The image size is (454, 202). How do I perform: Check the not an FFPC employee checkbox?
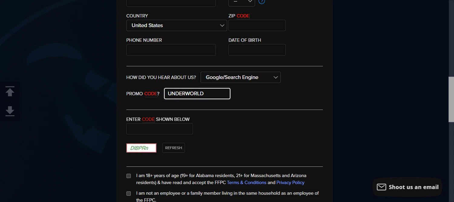pos(129,193)
